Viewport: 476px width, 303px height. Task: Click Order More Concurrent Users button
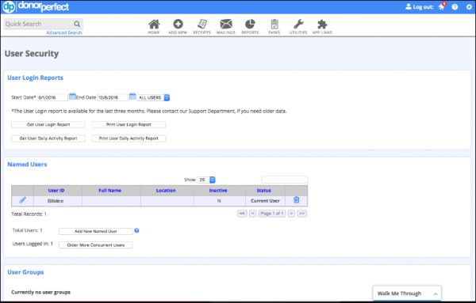(96, 245)
